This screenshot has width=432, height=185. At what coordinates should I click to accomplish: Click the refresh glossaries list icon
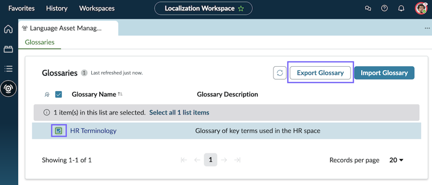280,73
